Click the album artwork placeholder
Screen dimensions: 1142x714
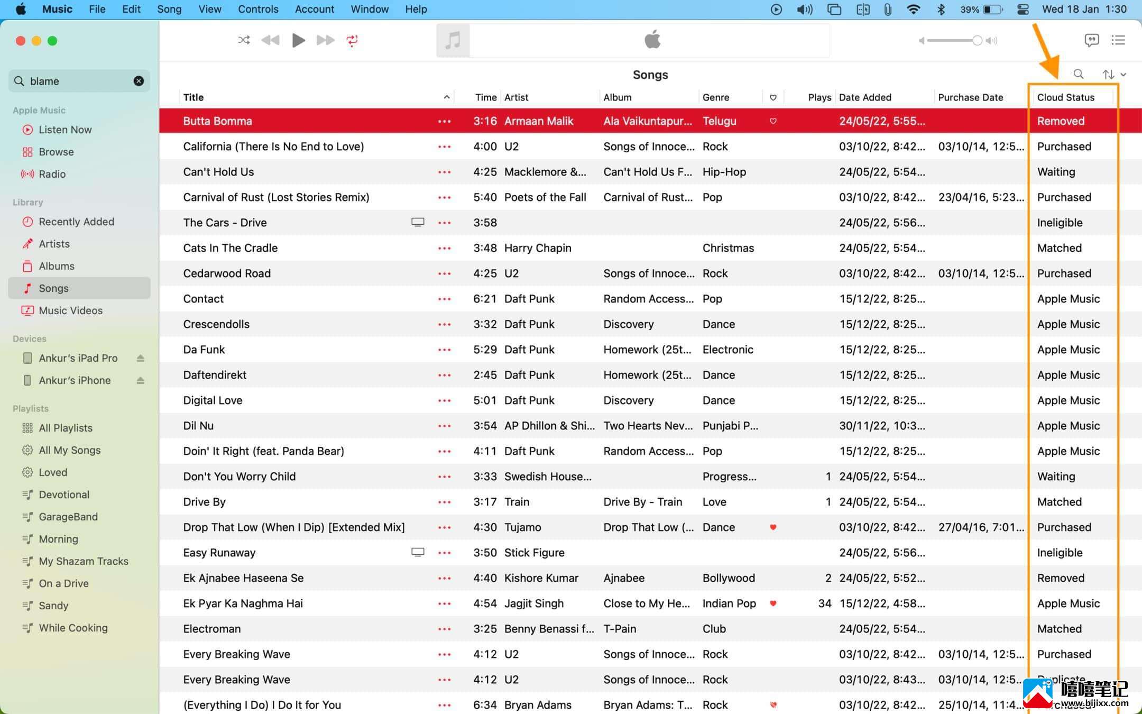(x=453, y=40)
